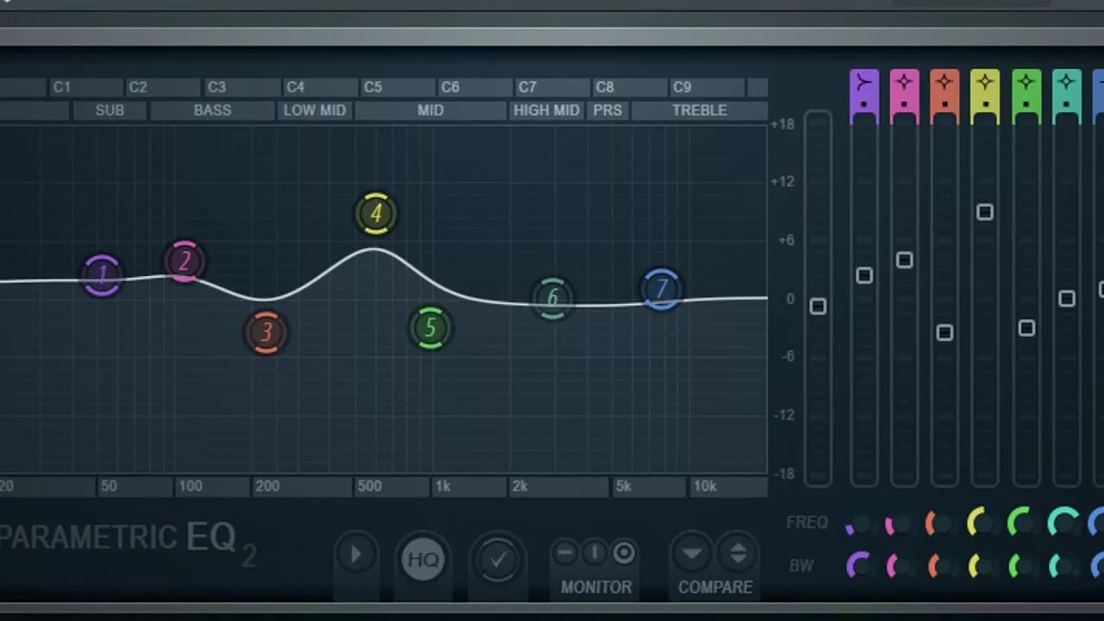Select band 5 green node on EQ graph
Viewport: 1104px width, 621px height.
pos(430,328)
